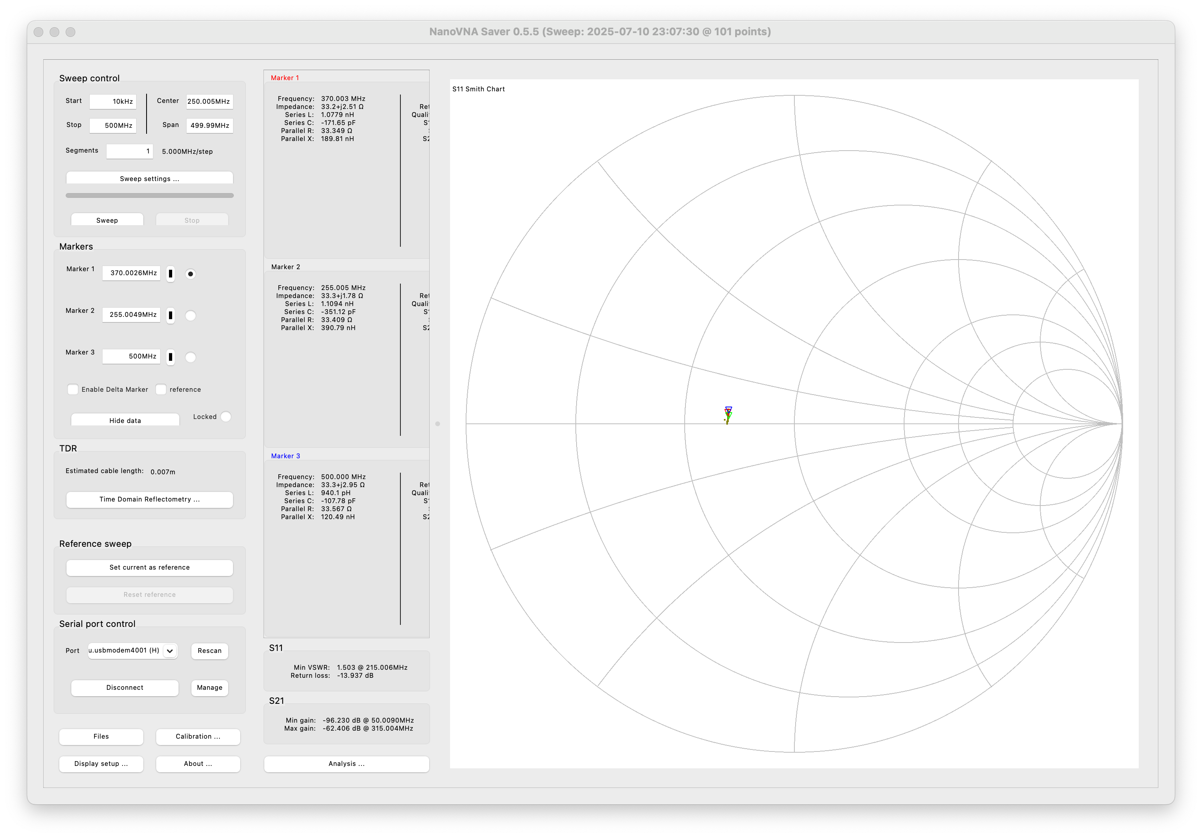The height and width of the screenshot is (838, 1202).
Task: Enable the Delta Marker checkbox
Action: [x=73, y=389]
